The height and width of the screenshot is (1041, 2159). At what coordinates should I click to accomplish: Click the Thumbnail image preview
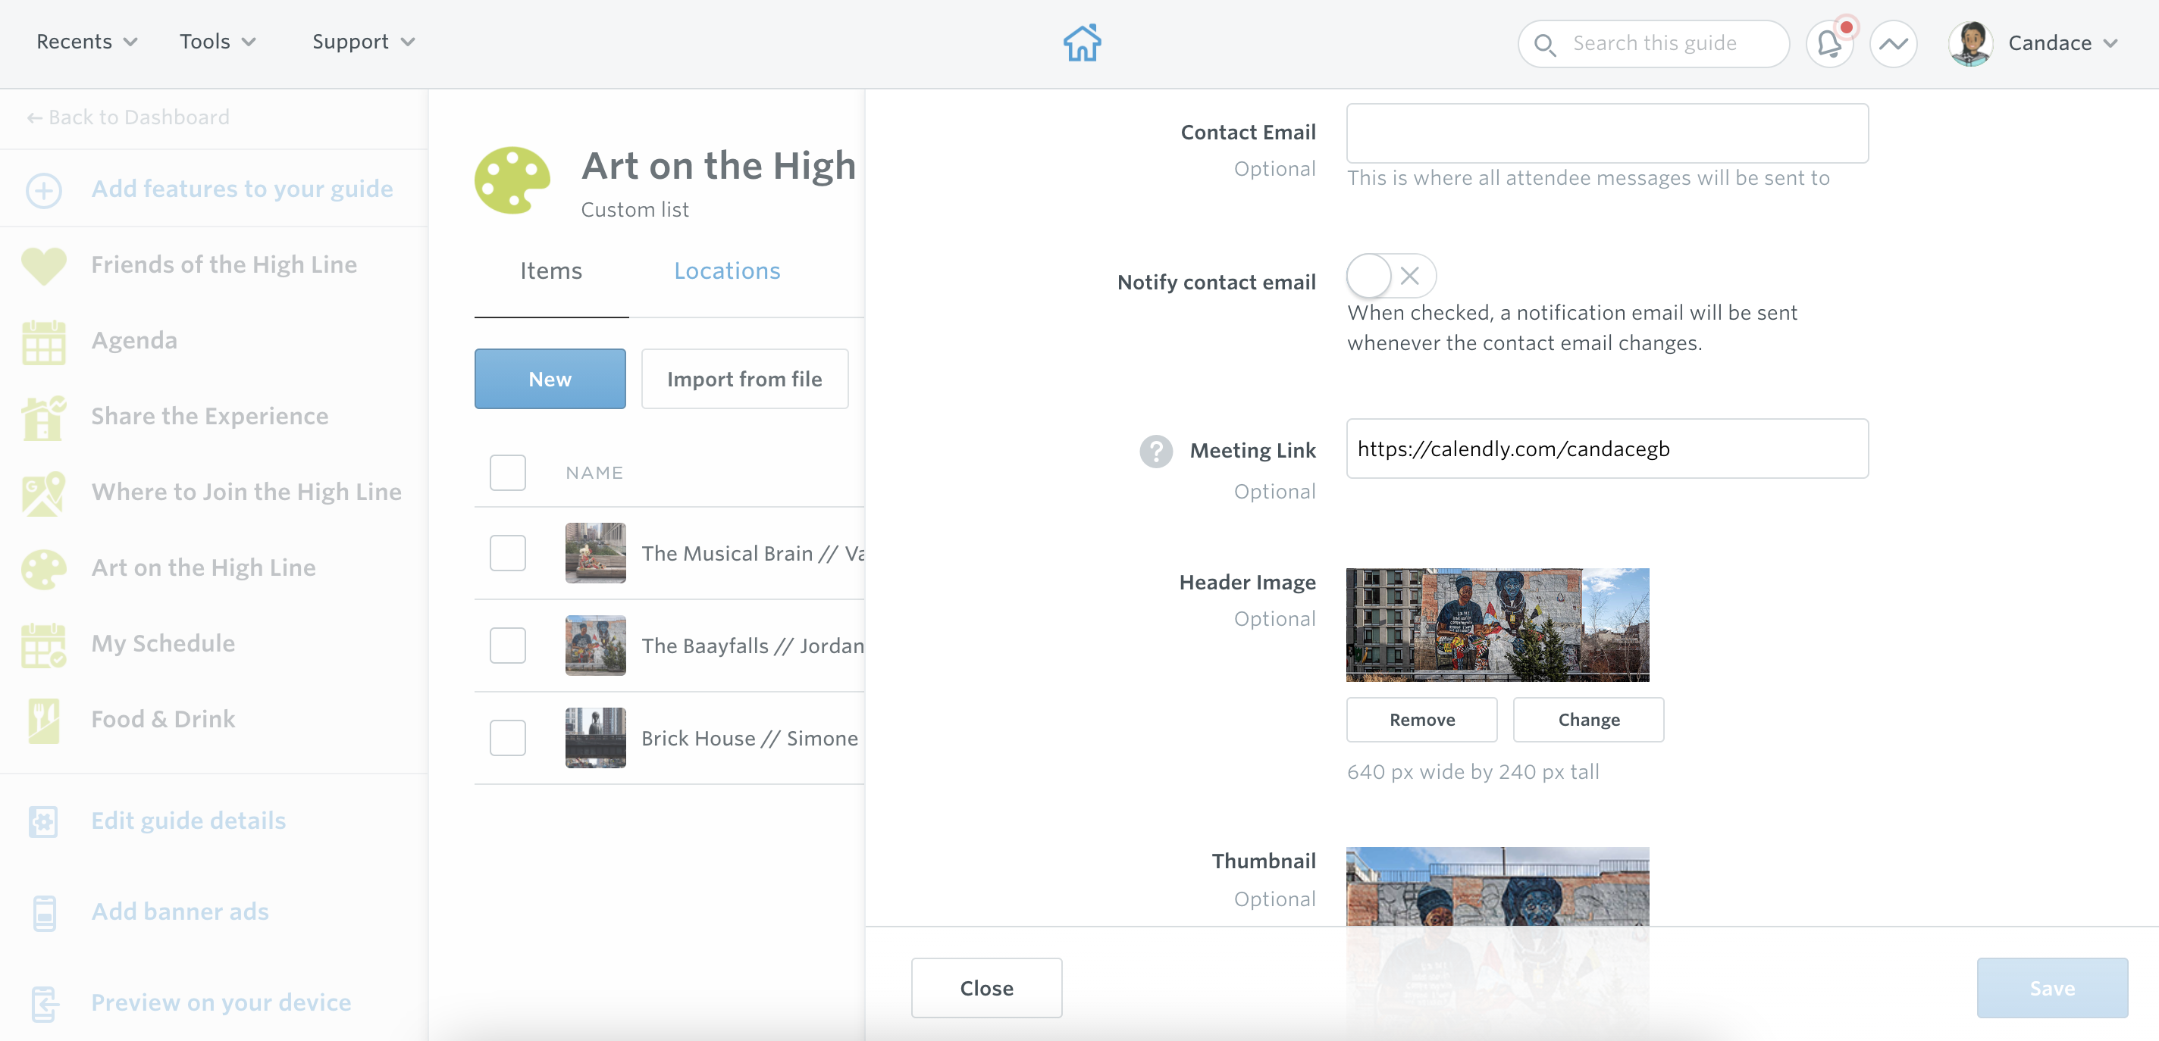pyautogui.click(x=1497, y=886)
